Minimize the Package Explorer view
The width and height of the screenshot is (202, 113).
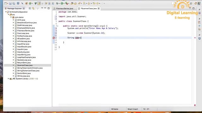[x=45, y=8]
